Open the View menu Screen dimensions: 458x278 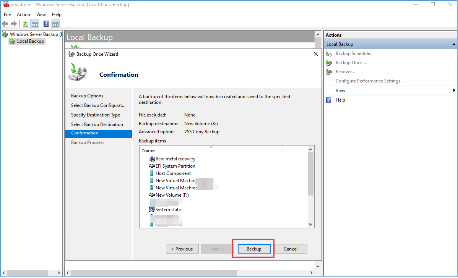41,14
